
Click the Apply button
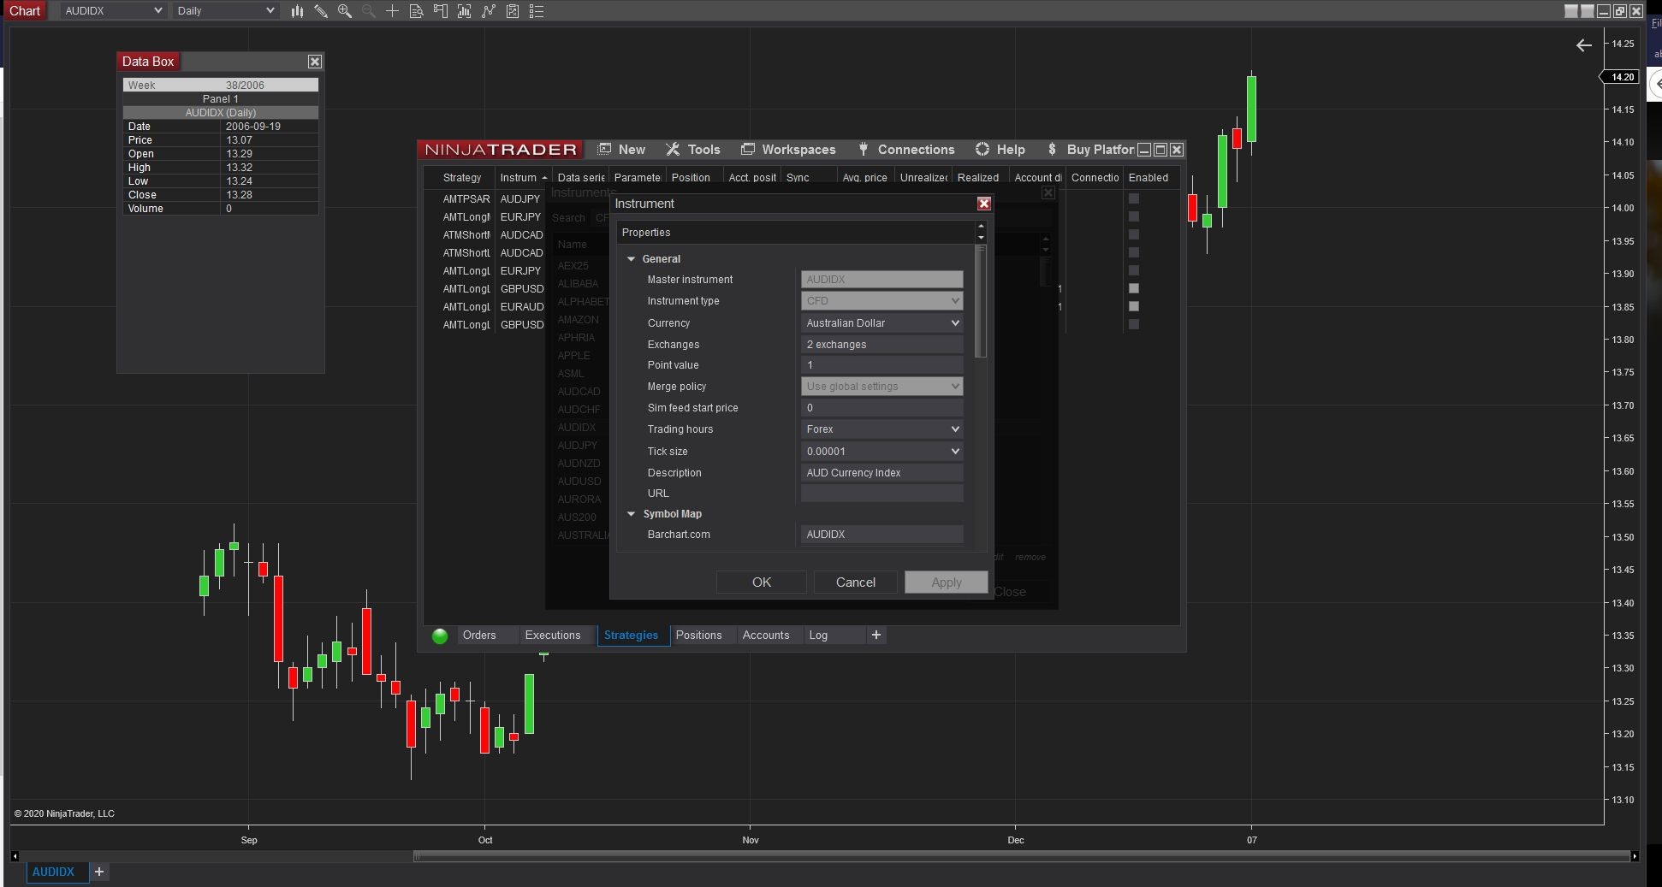947,582
